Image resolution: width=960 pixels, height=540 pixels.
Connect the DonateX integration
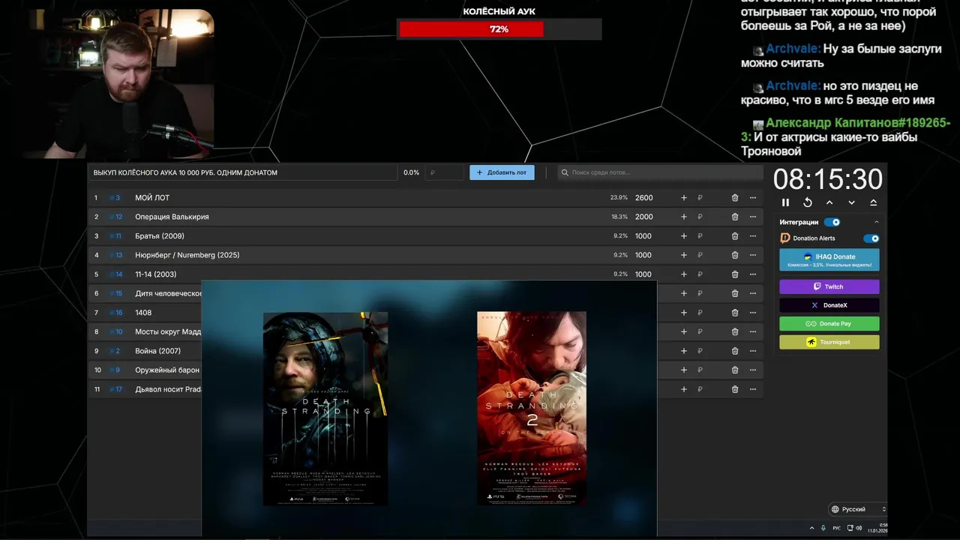[x=829, y=305]
